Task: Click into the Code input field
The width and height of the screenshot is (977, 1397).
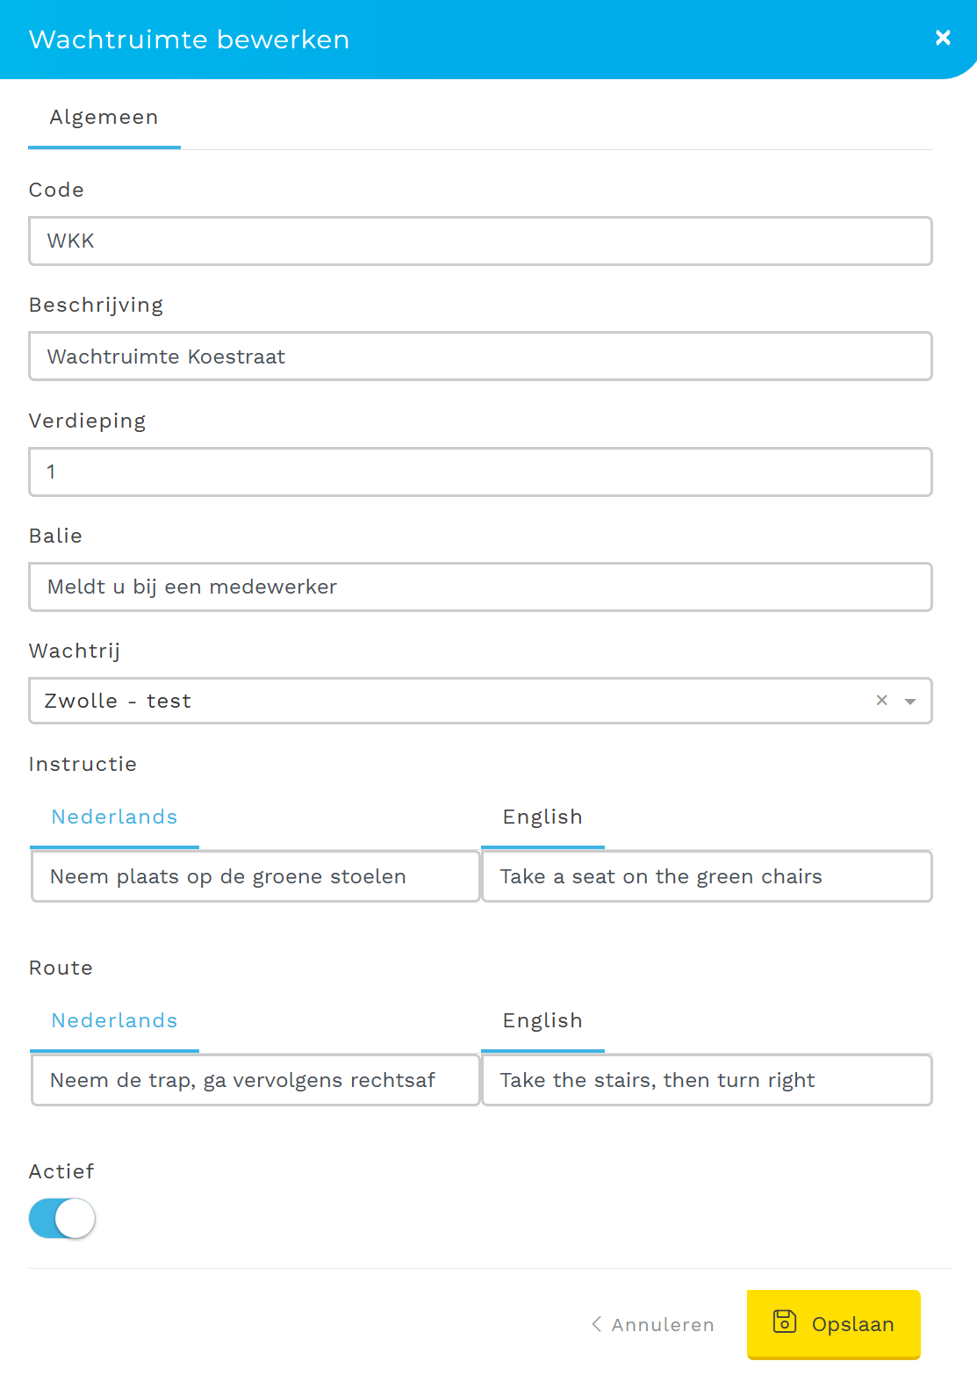Action: (480, 241)
